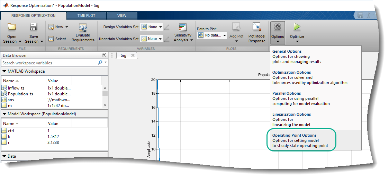Open Uncertain Variables Set None dropdown
The width and height of the screenshot is (389, 179).
[x=151, y=39]
